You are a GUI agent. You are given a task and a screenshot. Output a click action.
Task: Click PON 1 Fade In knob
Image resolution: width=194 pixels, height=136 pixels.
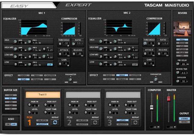point(29,105)
